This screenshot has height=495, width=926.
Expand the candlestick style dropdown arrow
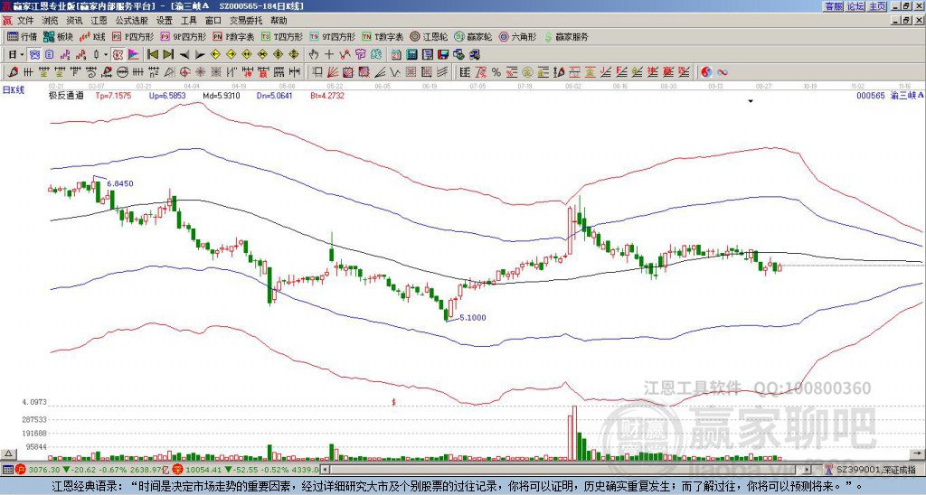tap(106, 55)
